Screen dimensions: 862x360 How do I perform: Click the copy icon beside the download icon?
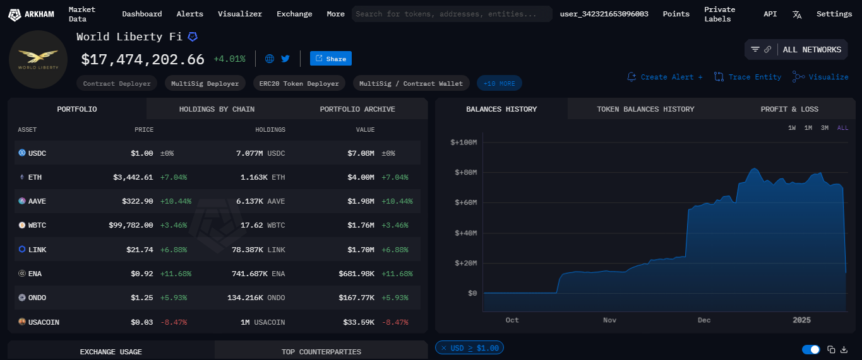point(831,349)
